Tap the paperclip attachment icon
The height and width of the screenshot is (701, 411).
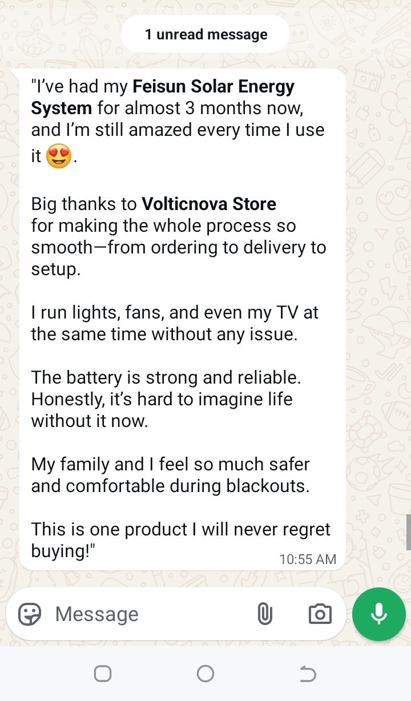click(265, 614)
